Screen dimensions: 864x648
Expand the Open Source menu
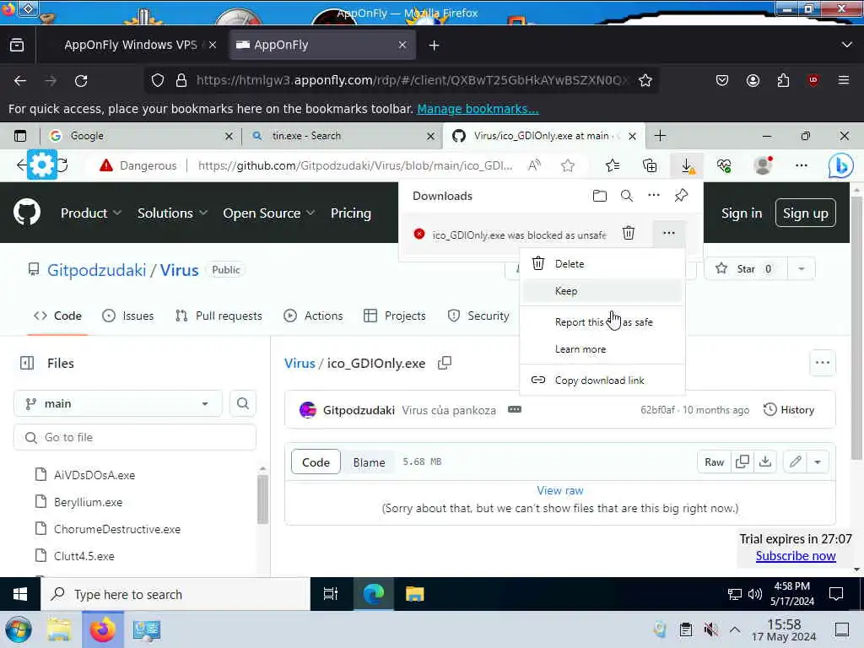point(268,213)
